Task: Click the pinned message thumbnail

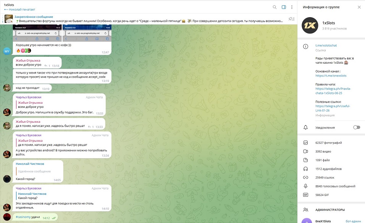Action: 9,19
